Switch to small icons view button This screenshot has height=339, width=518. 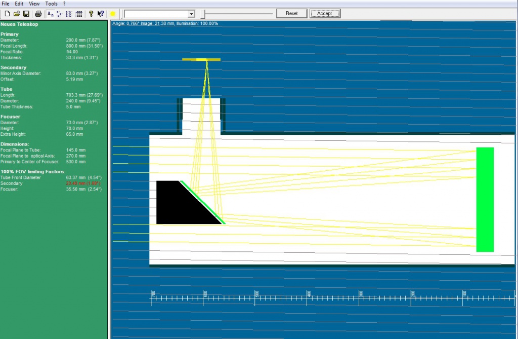pyautogui.click(x=60, y=14)
